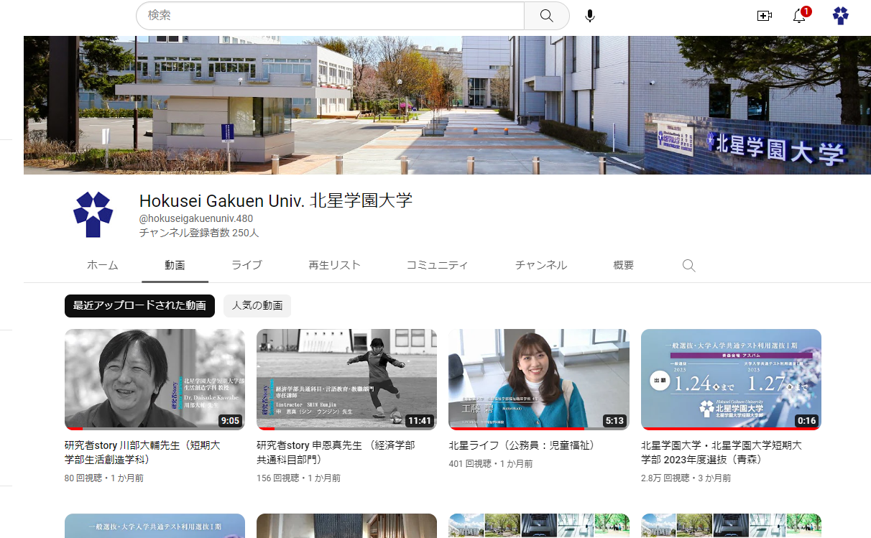Click title 研究者story 川部大輔先生（短期大学部生活創造学科）

click(142, 453)
